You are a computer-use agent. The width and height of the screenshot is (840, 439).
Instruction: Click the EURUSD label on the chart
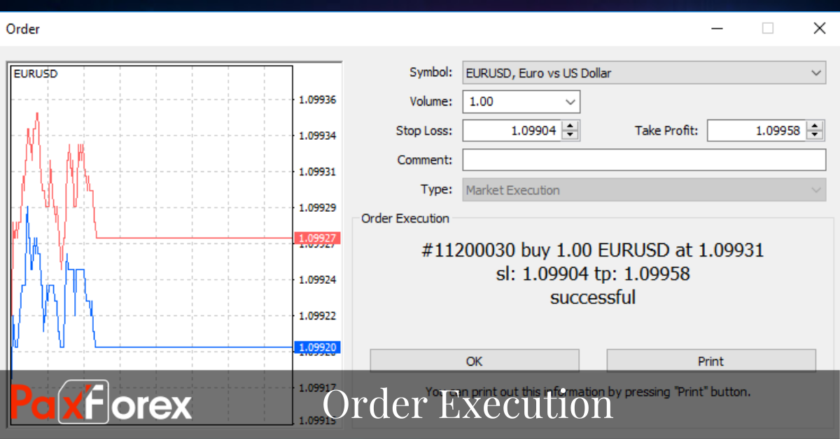(34, 73)
